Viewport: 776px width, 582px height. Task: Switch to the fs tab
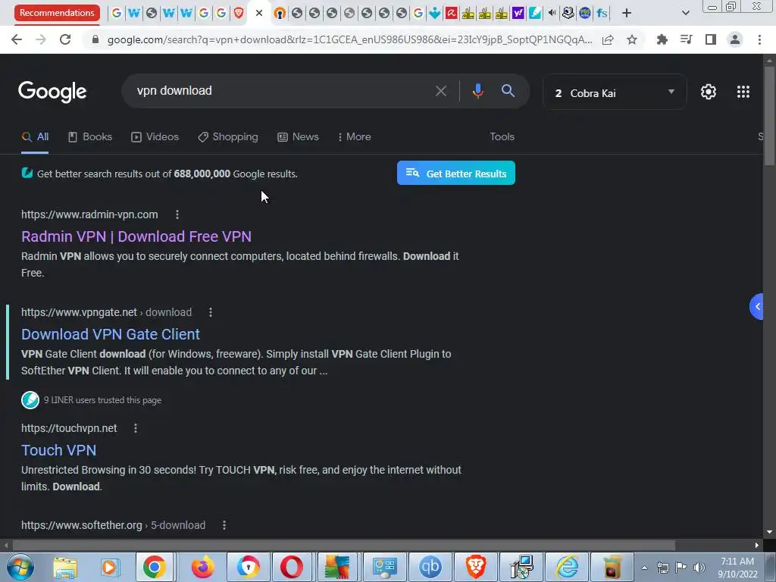tap(602, 14)
